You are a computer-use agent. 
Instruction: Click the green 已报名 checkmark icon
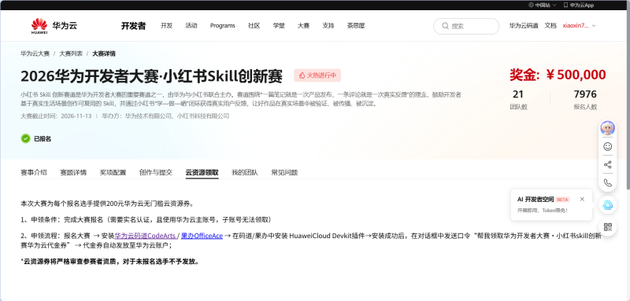click(26, 138)
